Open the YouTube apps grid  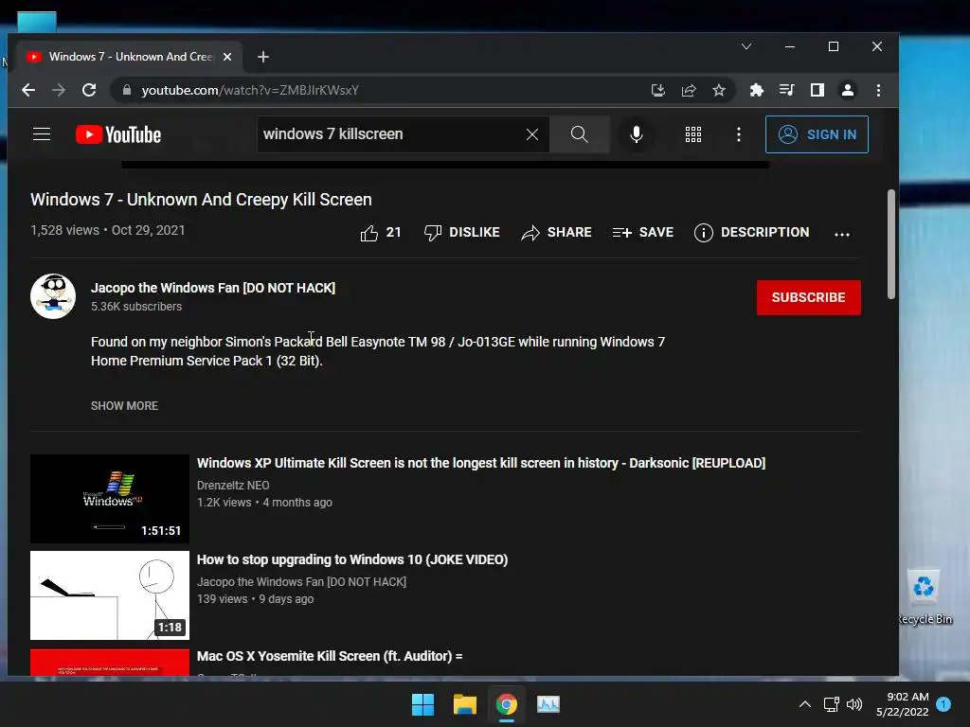point(693,134)
